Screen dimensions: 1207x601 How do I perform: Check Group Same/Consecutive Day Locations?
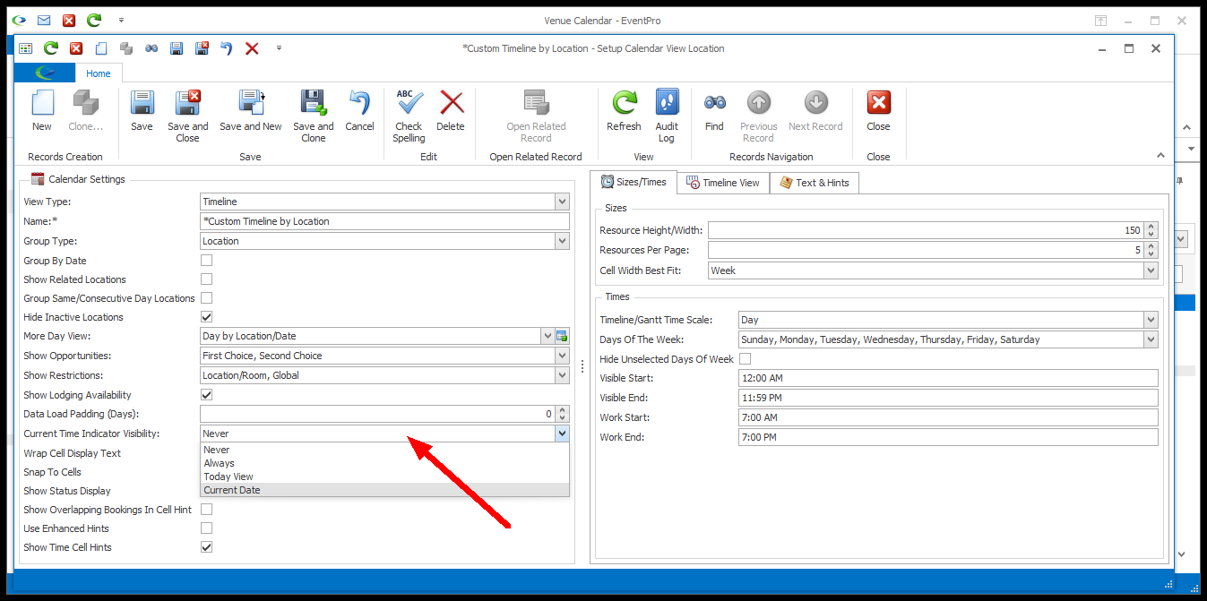pos(207,298)
